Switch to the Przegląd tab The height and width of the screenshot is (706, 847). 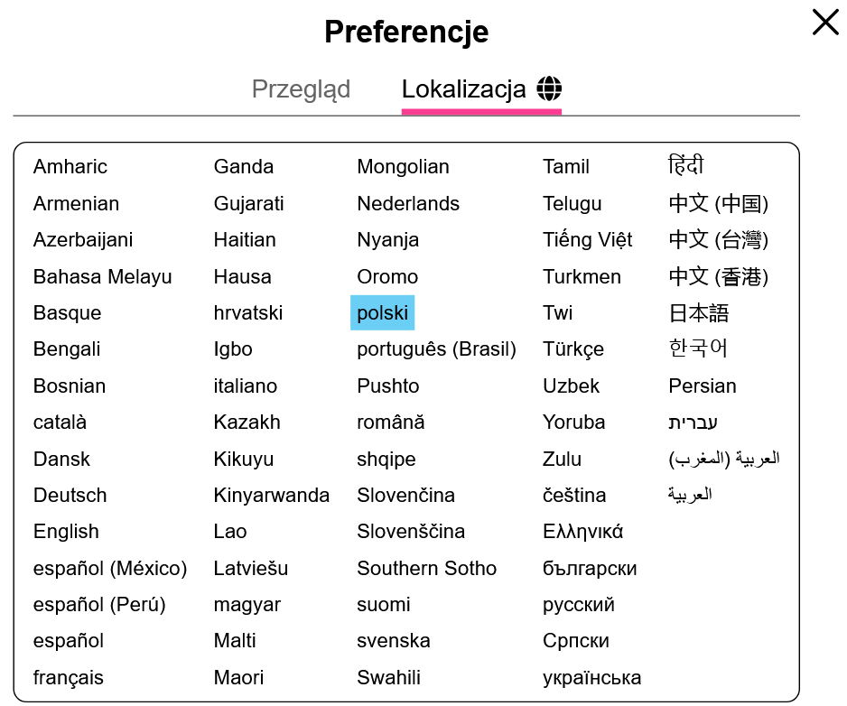(301, 89)
